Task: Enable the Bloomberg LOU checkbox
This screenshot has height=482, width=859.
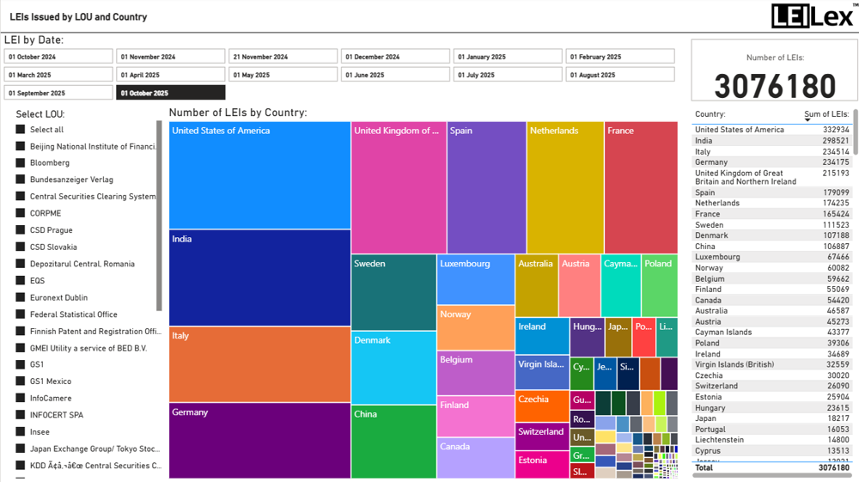Action: [x=21, y=163]
